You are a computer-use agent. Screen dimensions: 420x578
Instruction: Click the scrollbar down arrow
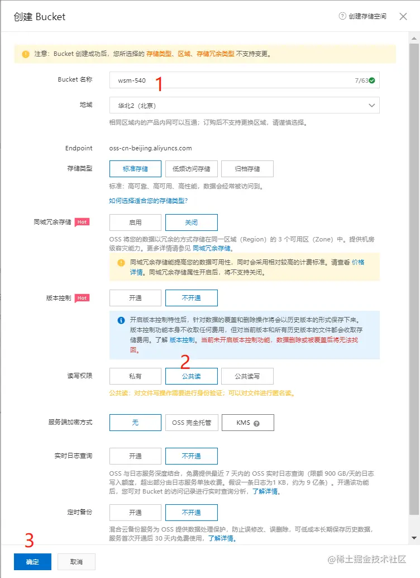point(414,538)
